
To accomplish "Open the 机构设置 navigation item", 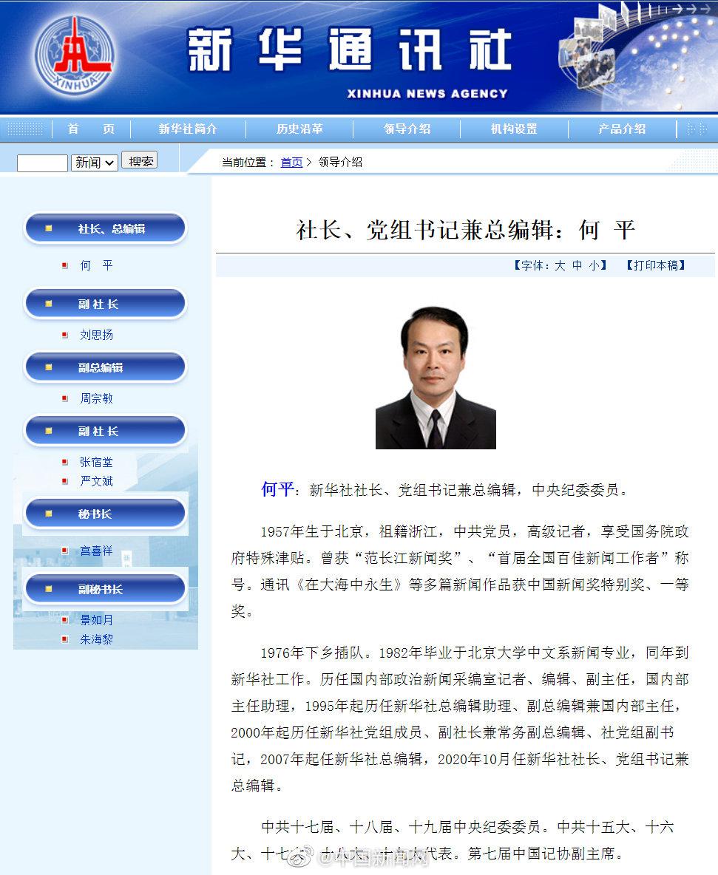I will click(x=514, y=129).
